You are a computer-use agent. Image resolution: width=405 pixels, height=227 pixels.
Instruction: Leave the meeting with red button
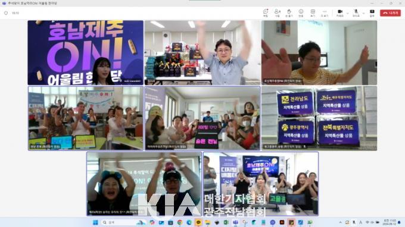coord(390,12)
